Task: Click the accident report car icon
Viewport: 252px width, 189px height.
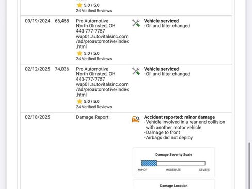Action: pyautogui.click(x=136, y=119)
